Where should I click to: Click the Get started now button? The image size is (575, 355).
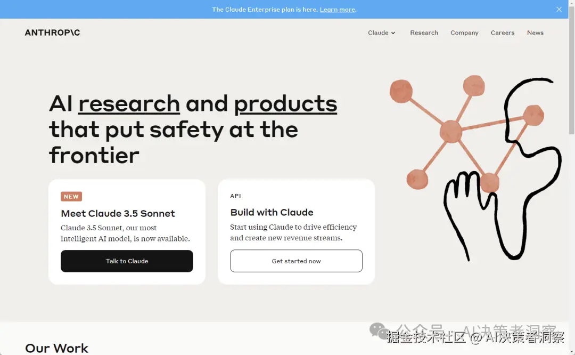297,261
